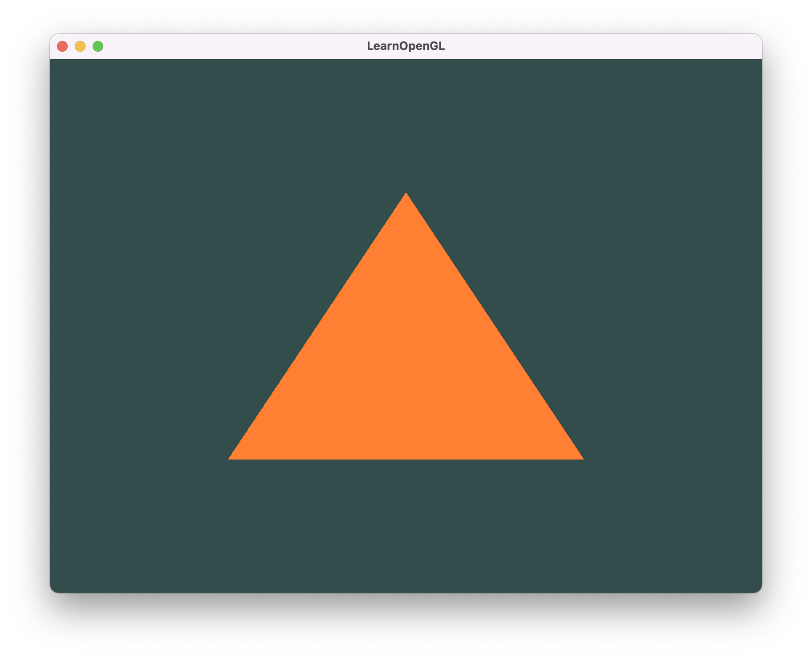Maximize the LearnOpenGL window with green button
The width and height of the screenshot is (812, 659).
coord(98,46)
